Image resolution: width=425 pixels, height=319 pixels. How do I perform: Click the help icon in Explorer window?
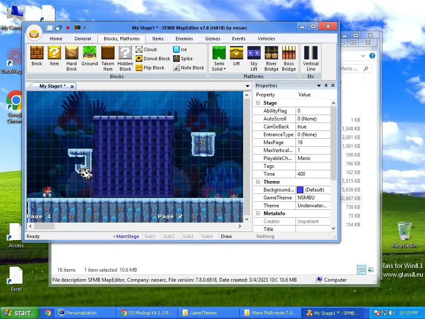click(x=372, y=56)
